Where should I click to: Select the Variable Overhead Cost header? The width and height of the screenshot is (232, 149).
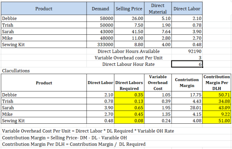click(x=158, y=83)
